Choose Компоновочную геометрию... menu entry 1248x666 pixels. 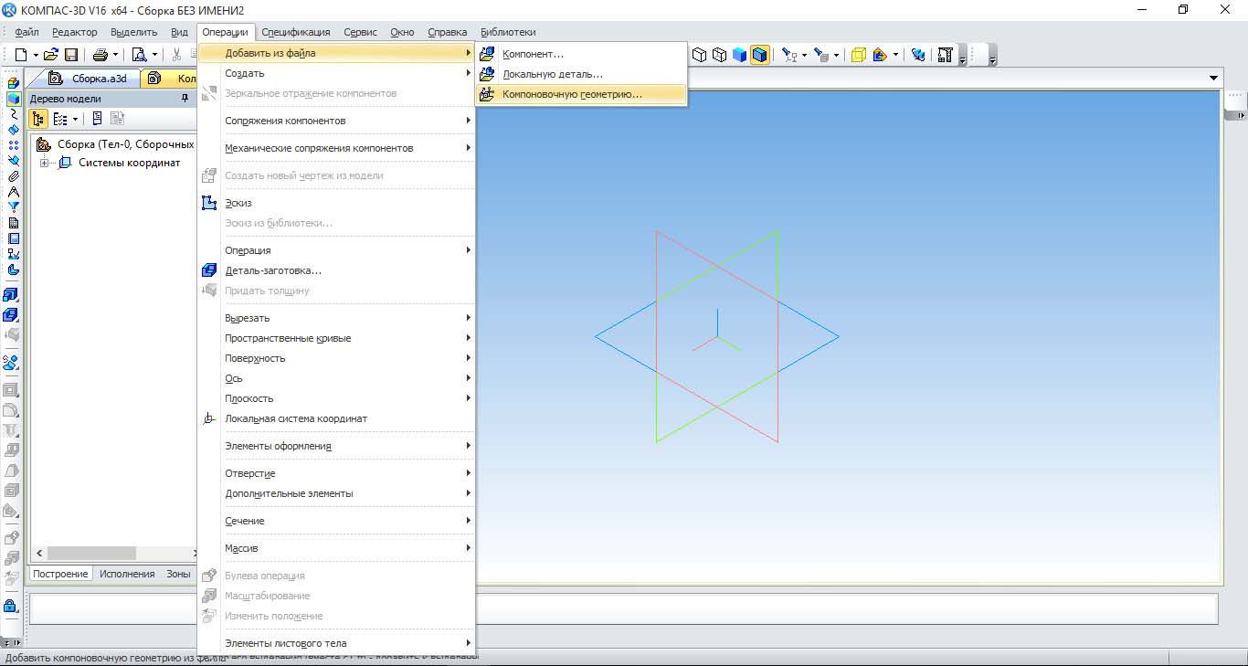pyautogui.click(x=581, y=94)
